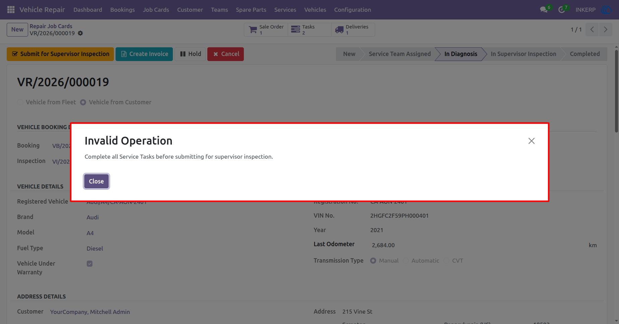The image size is (619, 324).
Task: Click the Hold button
Action: pos(190,54)
